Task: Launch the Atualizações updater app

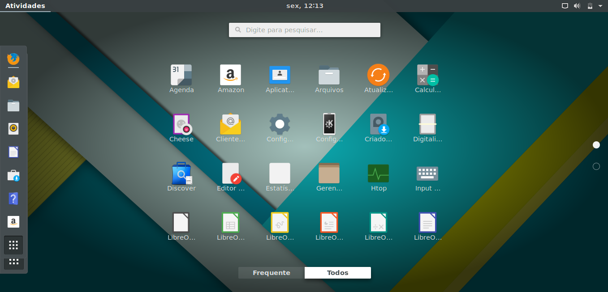Action: pos(378,75)
